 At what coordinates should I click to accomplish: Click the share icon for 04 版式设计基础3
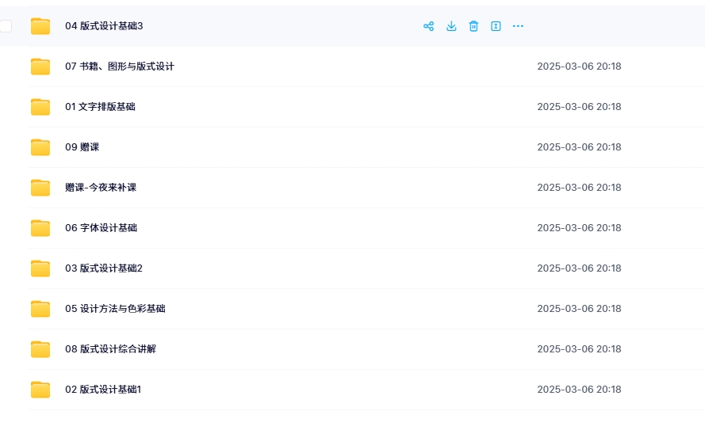coord(428,26)
